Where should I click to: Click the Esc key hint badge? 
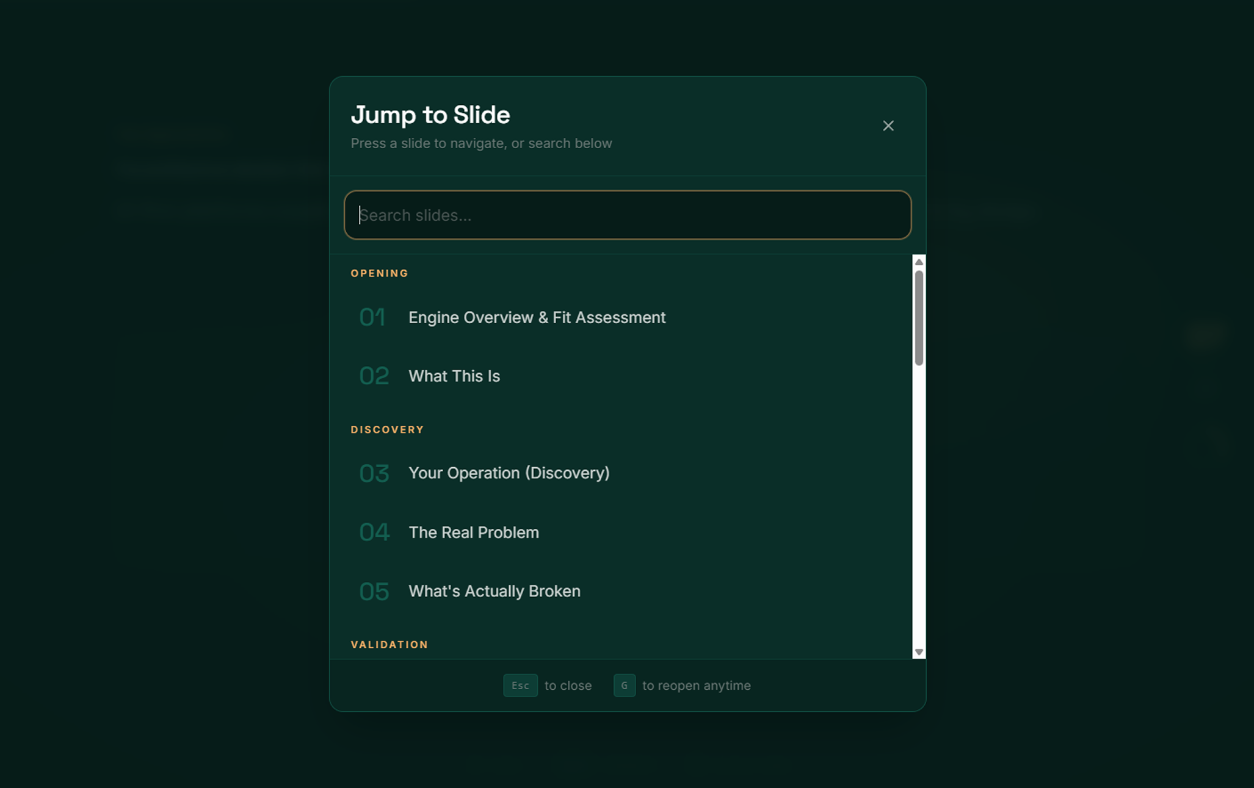pos(520,686)
